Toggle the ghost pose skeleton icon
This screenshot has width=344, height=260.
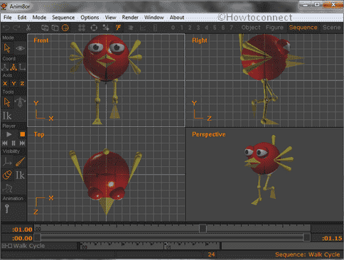(x=7, y=188)
